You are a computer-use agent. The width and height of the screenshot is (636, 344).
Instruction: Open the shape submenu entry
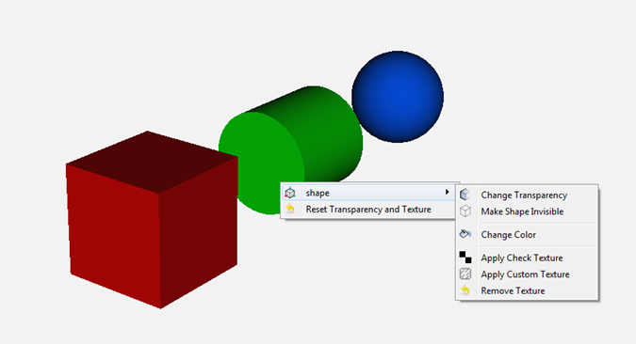pyautogui.click(x=367, y=193)
